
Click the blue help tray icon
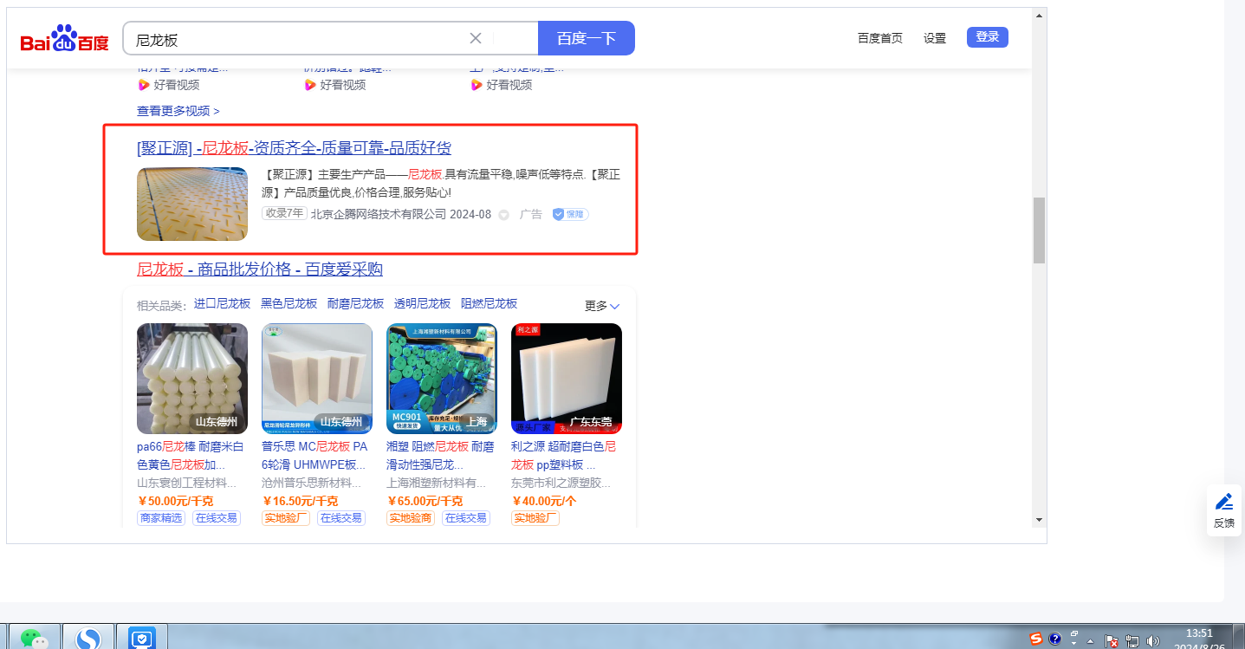pos(1055,639)
